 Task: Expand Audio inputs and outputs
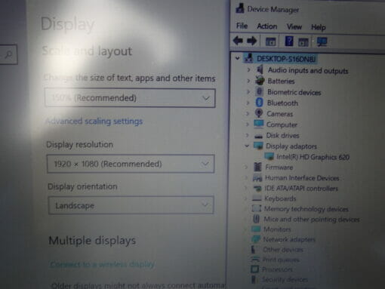[x=248, y=69]
